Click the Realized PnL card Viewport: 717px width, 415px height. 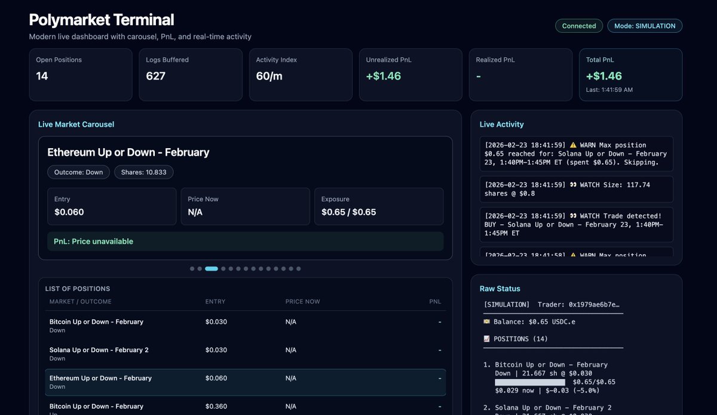[x=520, y=75]
